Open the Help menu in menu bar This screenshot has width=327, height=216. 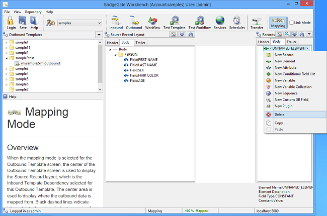coord(49,12)
